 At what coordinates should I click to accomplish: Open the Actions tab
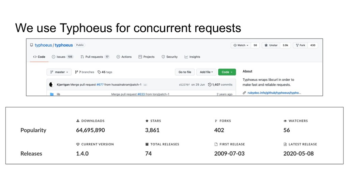[124, 57]
